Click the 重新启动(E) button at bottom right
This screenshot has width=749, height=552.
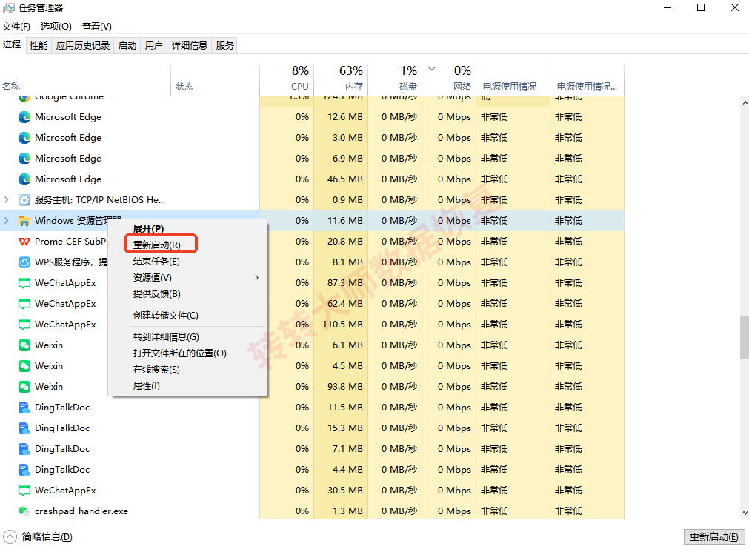point(714,536)
